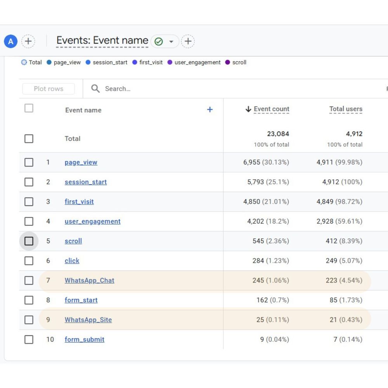This screenshot has width=388, height=388.
Task: Select the user_engagement row checkbox
Action: point(29,221)
